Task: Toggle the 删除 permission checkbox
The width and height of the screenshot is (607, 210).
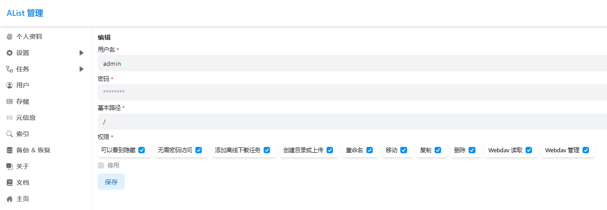Action: pos(472,150)
